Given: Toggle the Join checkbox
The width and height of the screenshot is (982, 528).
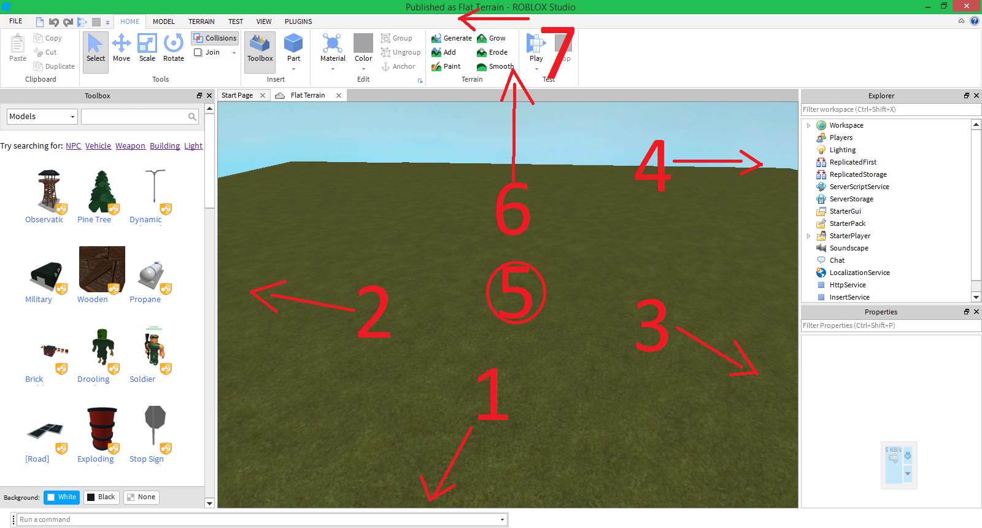Looking at the screenshot, I should click(x=198, y=52).
